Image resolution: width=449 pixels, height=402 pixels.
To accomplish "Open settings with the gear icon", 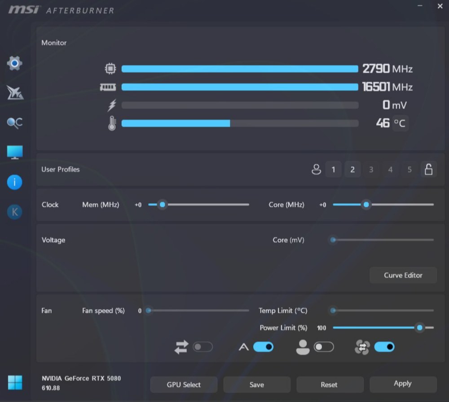I will point(15,63).
